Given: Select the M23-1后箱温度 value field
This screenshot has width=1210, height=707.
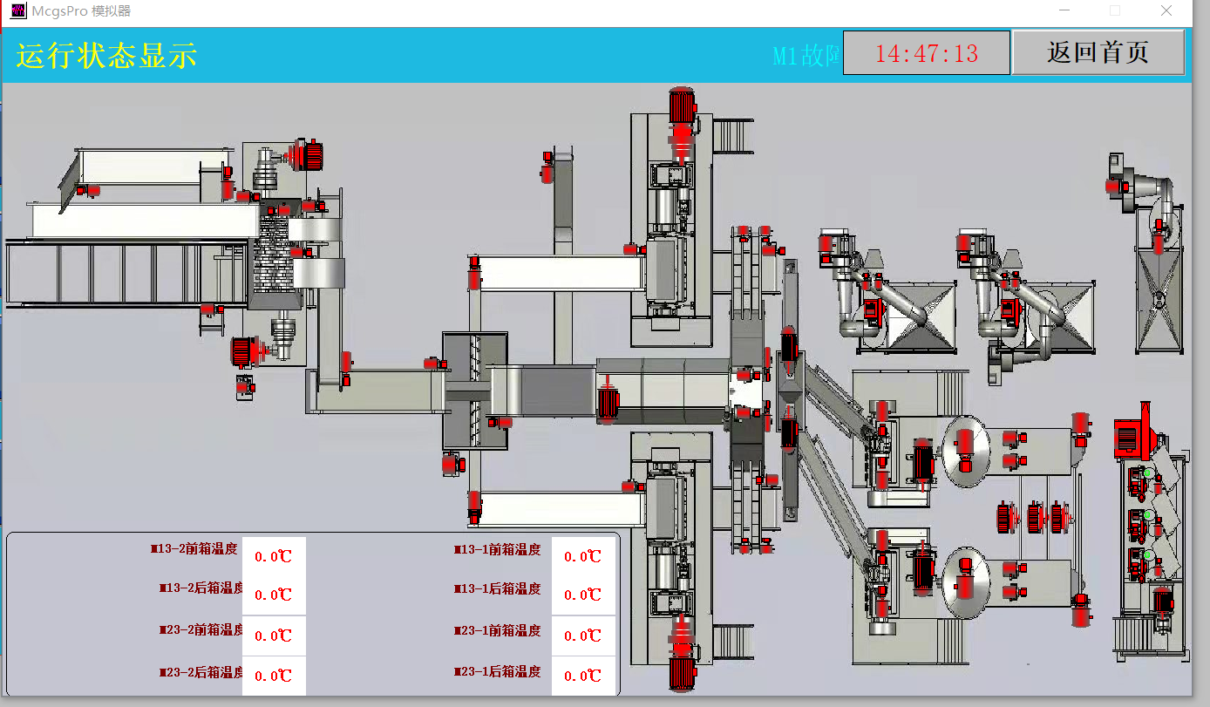Looking at the screenshot, I should pos(583,676).
